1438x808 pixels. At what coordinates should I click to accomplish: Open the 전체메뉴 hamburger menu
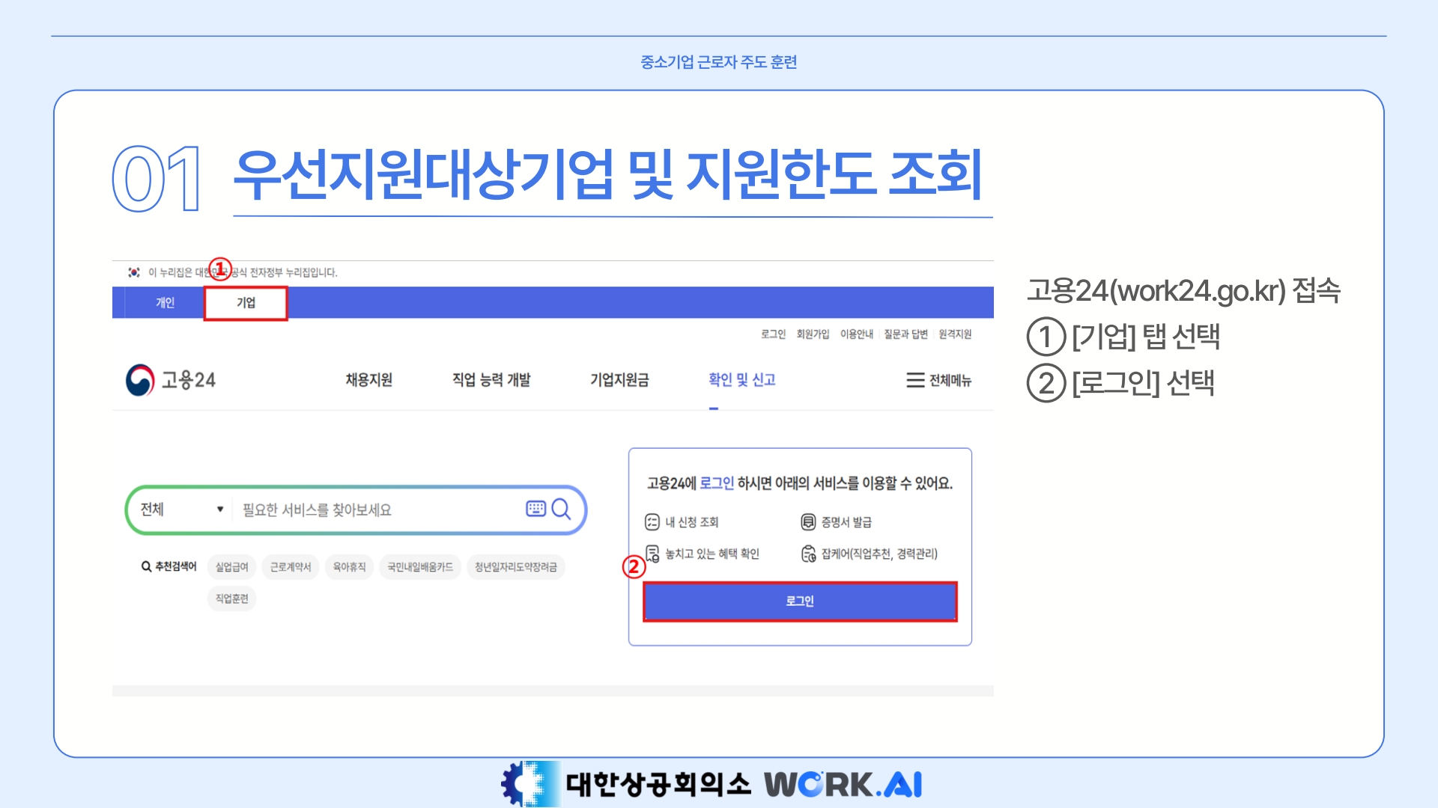click(938, 380)
